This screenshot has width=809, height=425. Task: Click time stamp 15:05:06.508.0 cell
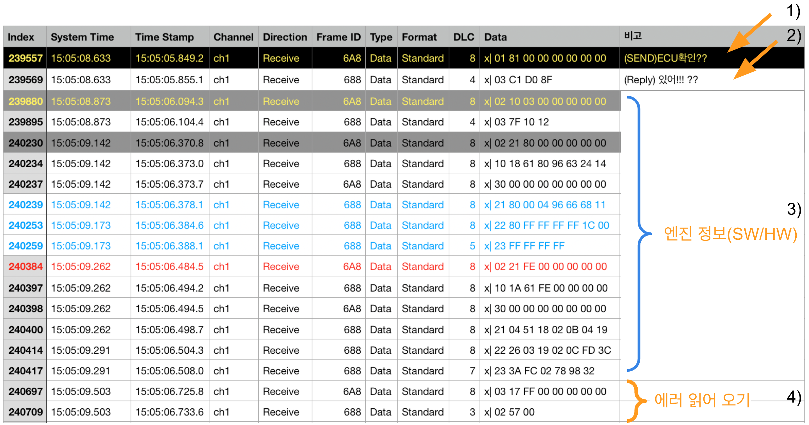169,371
